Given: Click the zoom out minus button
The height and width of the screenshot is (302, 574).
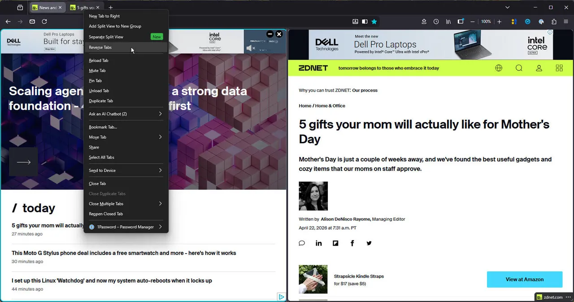Looking at the screenshot, I should click(x=472, y=22).
